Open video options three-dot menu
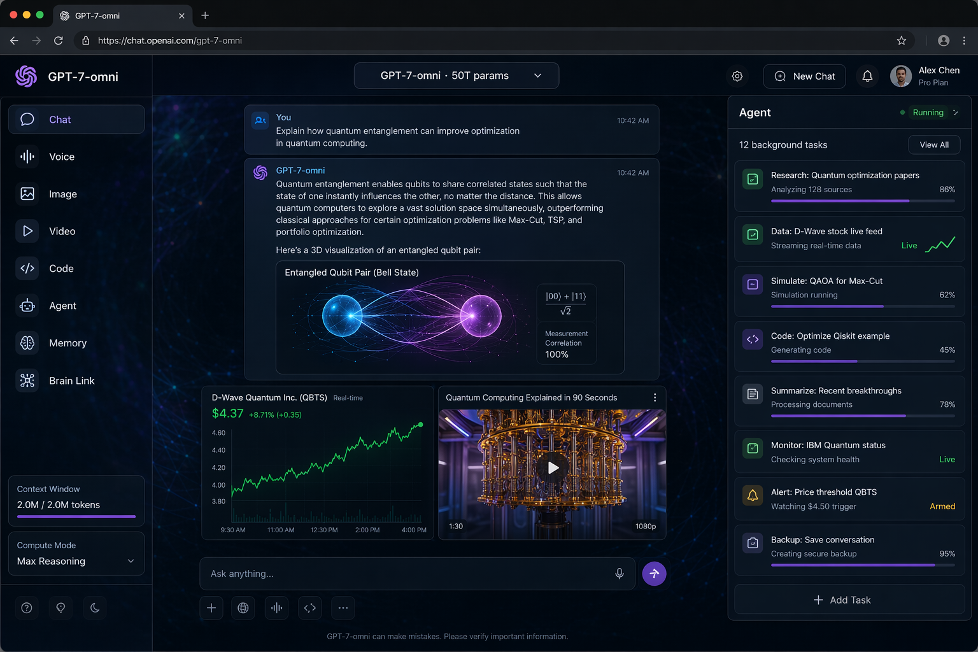Image resolution: width=978 pixels, height=652 pixels. (x=655, y=397)
